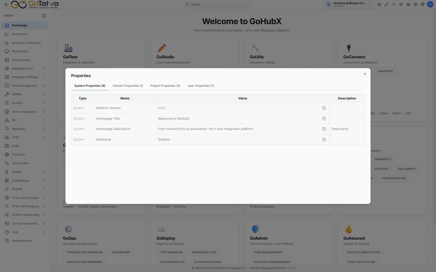Image resolution: width=436 pixels, height=272 pixels.
Task: Click the Administration icon in sidebar
Action: click(7, 241)
